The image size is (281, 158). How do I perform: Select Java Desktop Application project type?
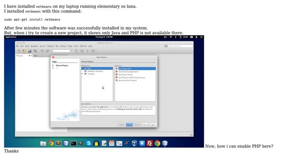pyautogui.click(x=128, y=72)
